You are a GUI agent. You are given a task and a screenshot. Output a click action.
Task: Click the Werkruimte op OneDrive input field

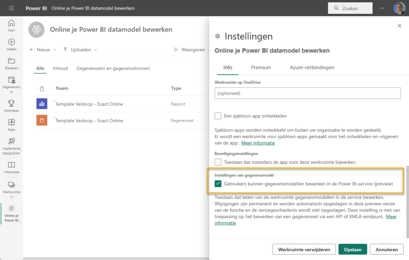pyautogui.click(x=308, y=93)
